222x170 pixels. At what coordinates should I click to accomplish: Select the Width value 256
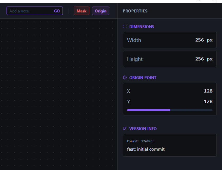[x=199, y=40]
